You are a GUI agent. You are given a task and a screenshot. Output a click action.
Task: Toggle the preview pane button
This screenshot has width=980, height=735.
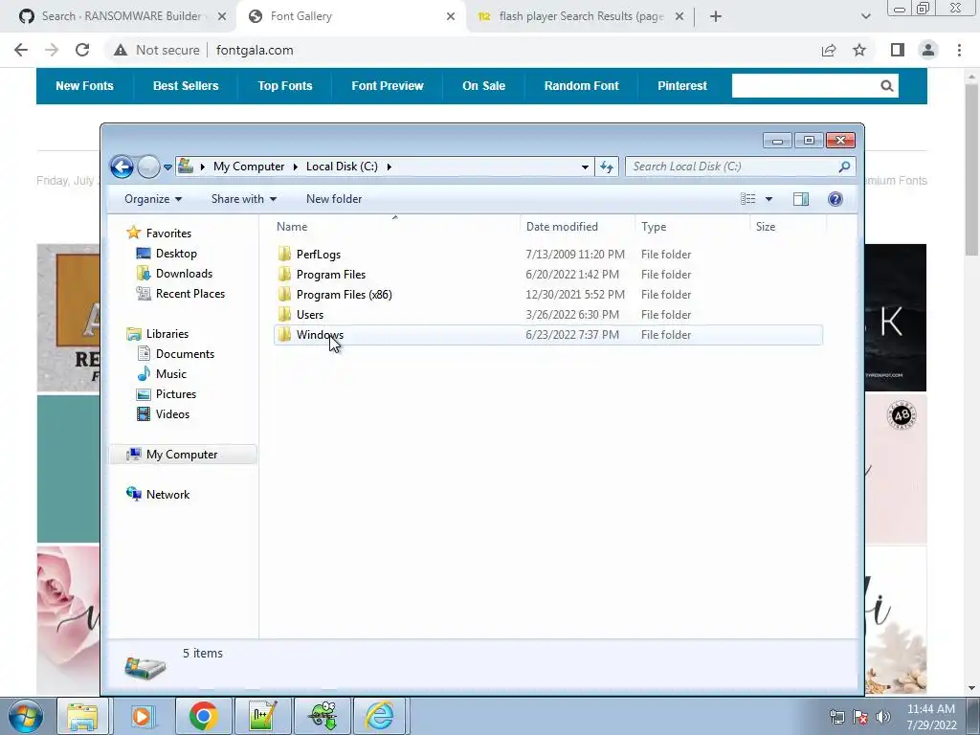tap(801, 199)
